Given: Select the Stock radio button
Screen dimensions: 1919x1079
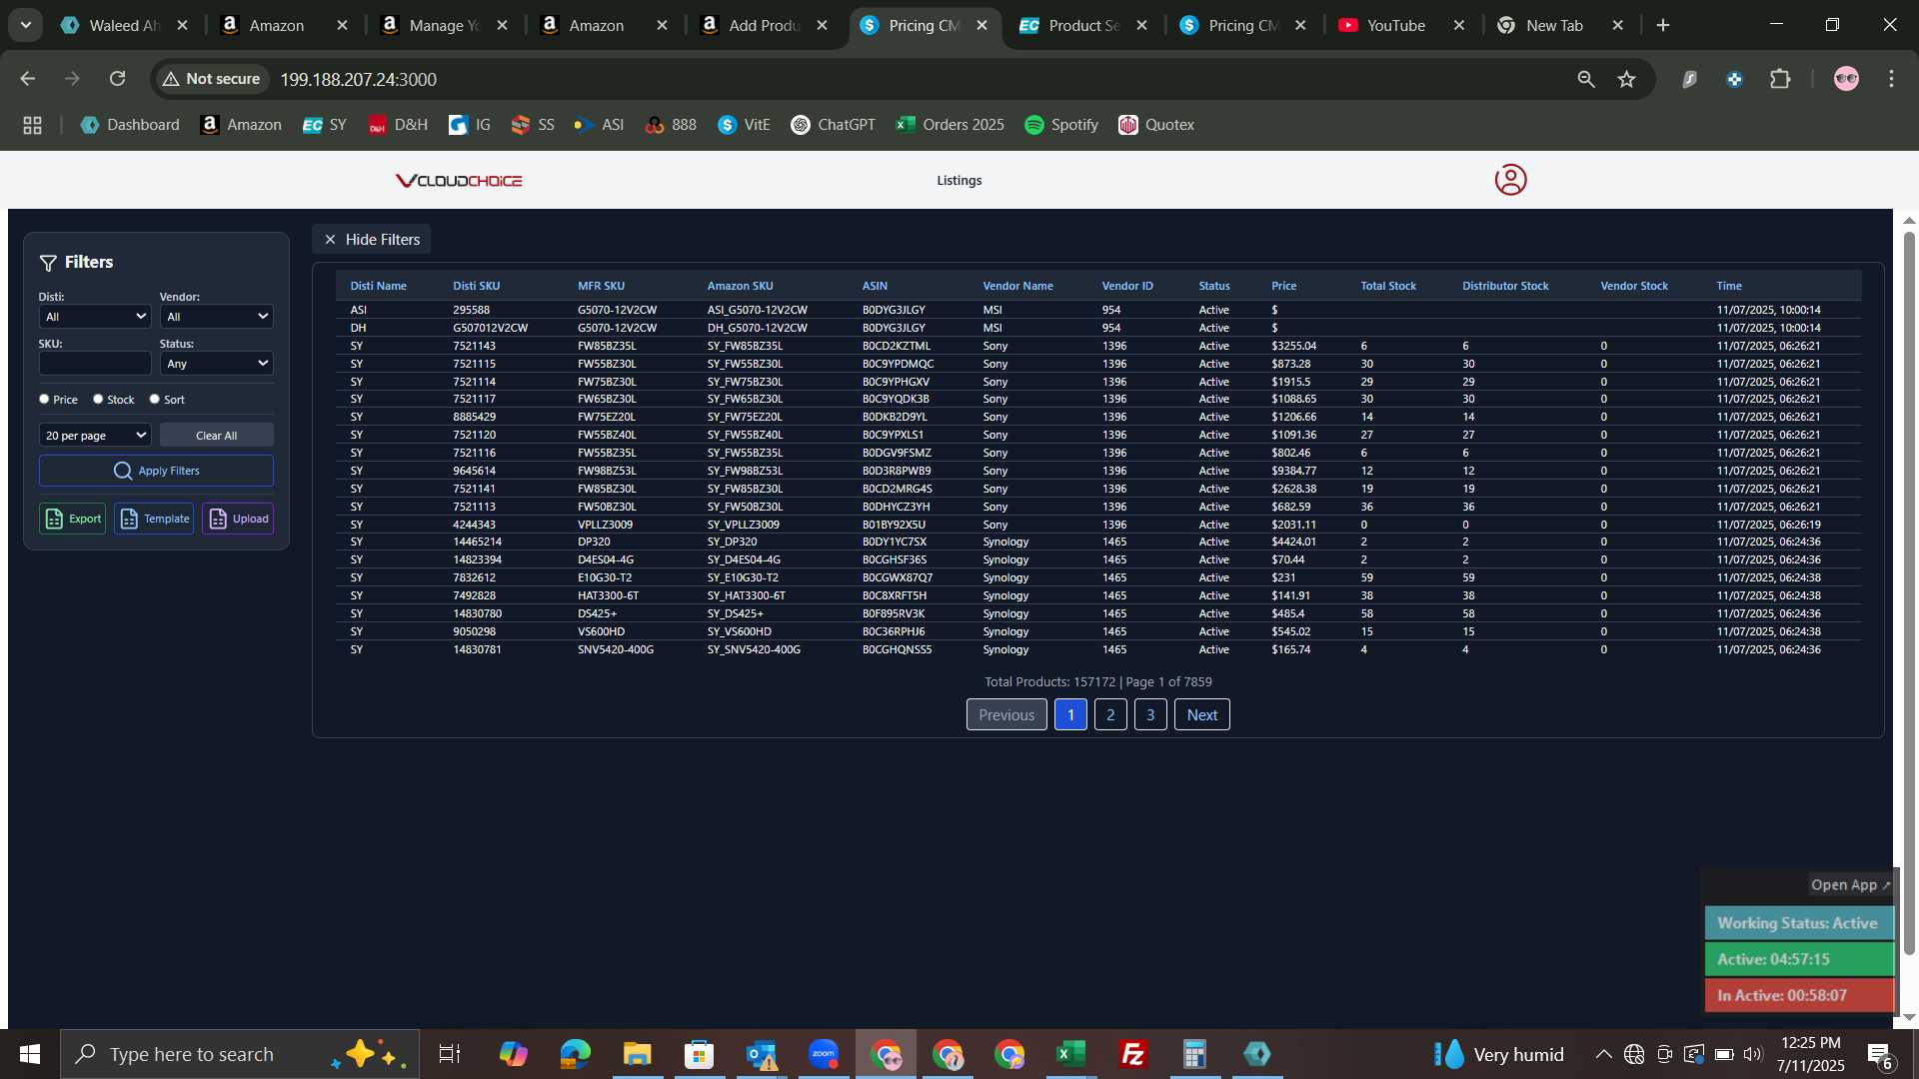Looking at the screenshot, I should pyautogui.click(x=98, y=399).
